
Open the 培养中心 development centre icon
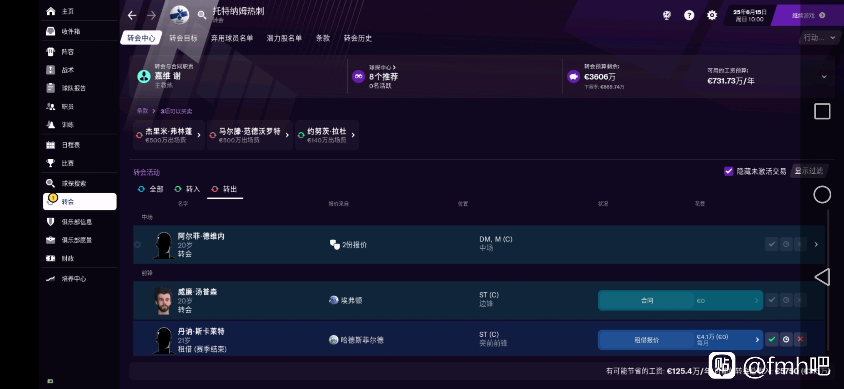tap(51, 279)
